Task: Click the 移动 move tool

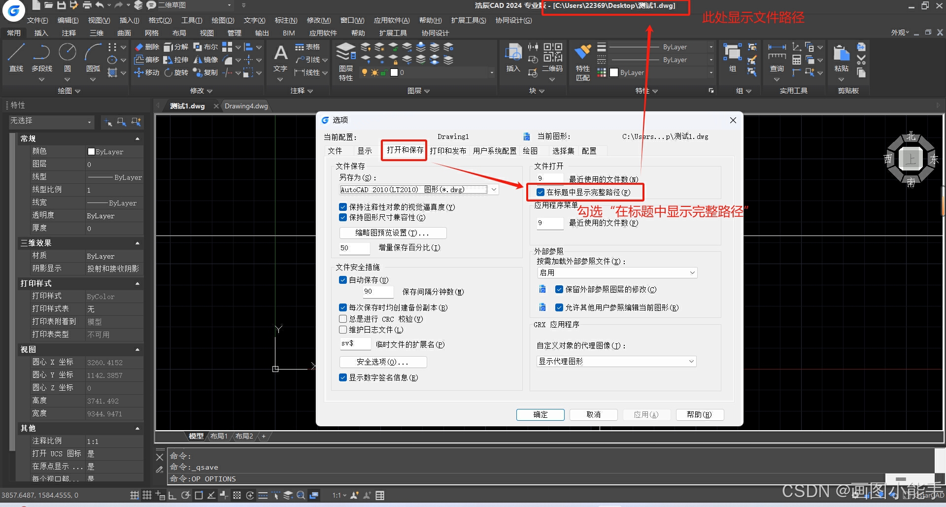Action: pyautogui.click(x=147, y=72)
